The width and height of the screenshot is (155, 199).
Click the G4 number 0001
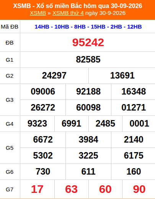point(139,124)
